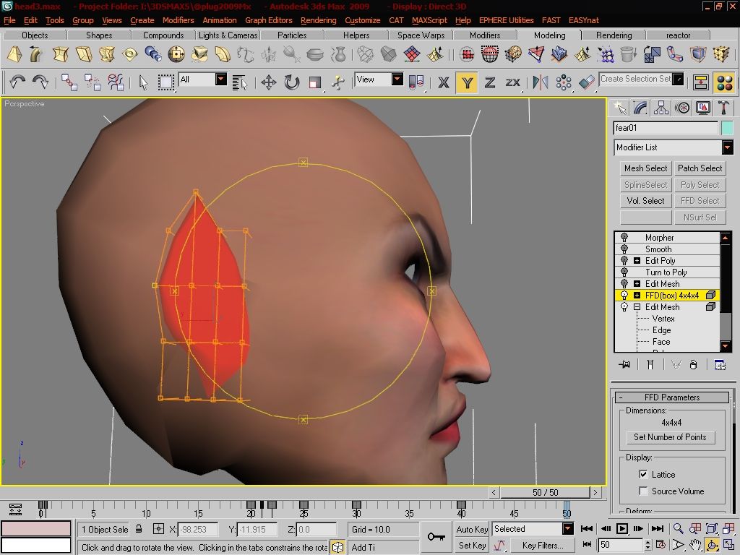Open the Utilities hammer panel tab
Image resolution: width=740 pixels, height=555 pixels.
[723, 108]
